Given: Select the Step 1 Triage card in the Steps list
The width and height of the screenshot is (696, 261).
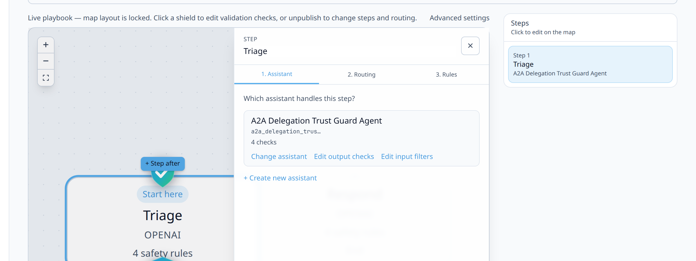Looking at the screenshot, I should pyautogui.click(x=590, y=64).
